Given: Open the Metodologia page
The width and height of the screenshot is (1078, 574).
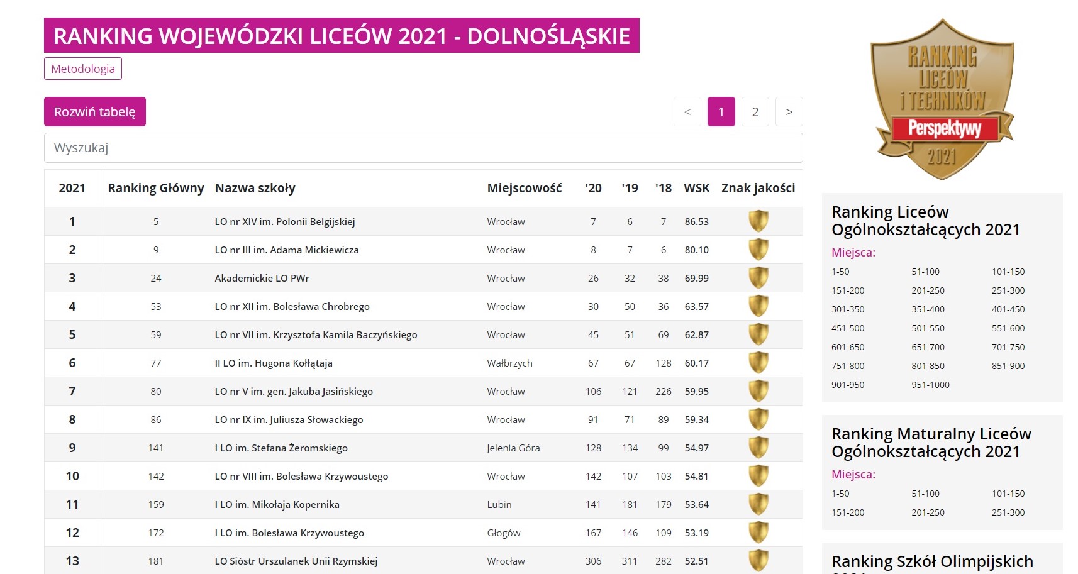Looking at the screenshot, I should pyautogui.click(x=82, y=69).
